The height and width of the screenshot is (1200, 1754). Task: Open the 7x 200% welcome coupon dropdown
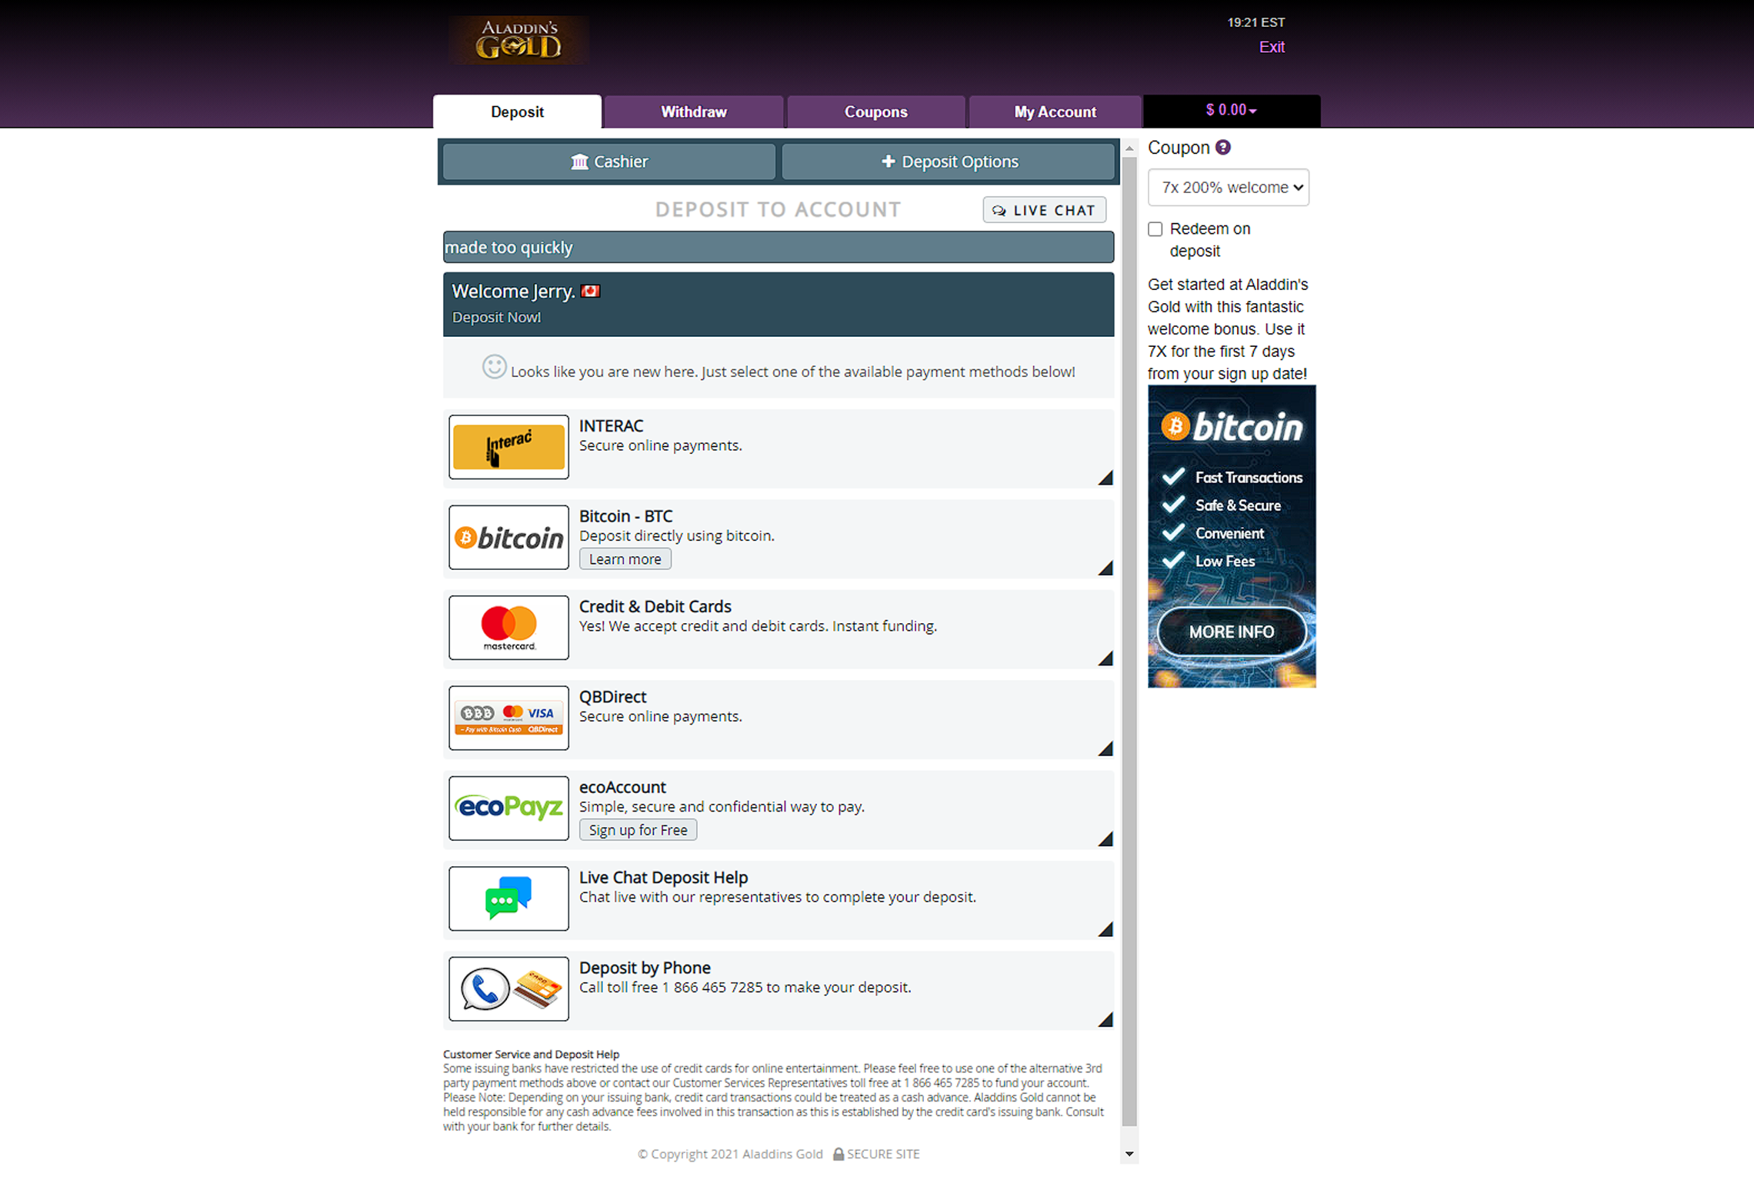click(x=1229, y=187)
